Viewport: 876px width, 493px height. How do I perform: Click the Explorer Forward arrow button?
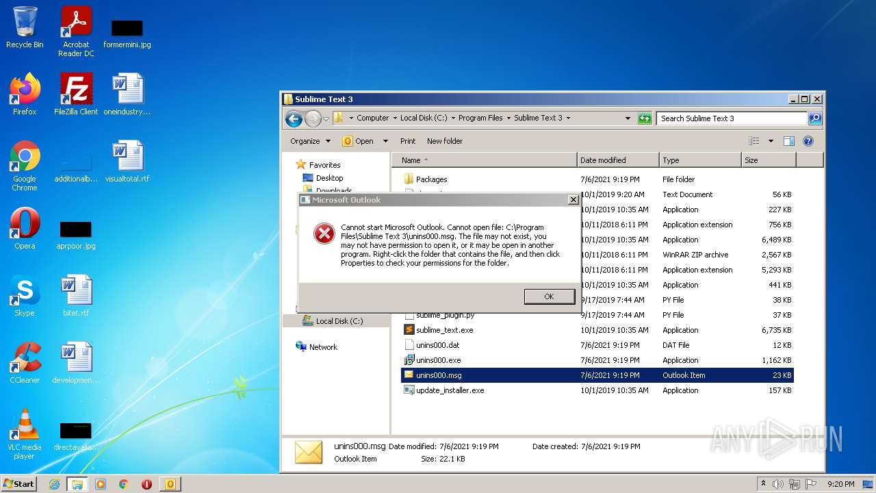tap(313, 118)
